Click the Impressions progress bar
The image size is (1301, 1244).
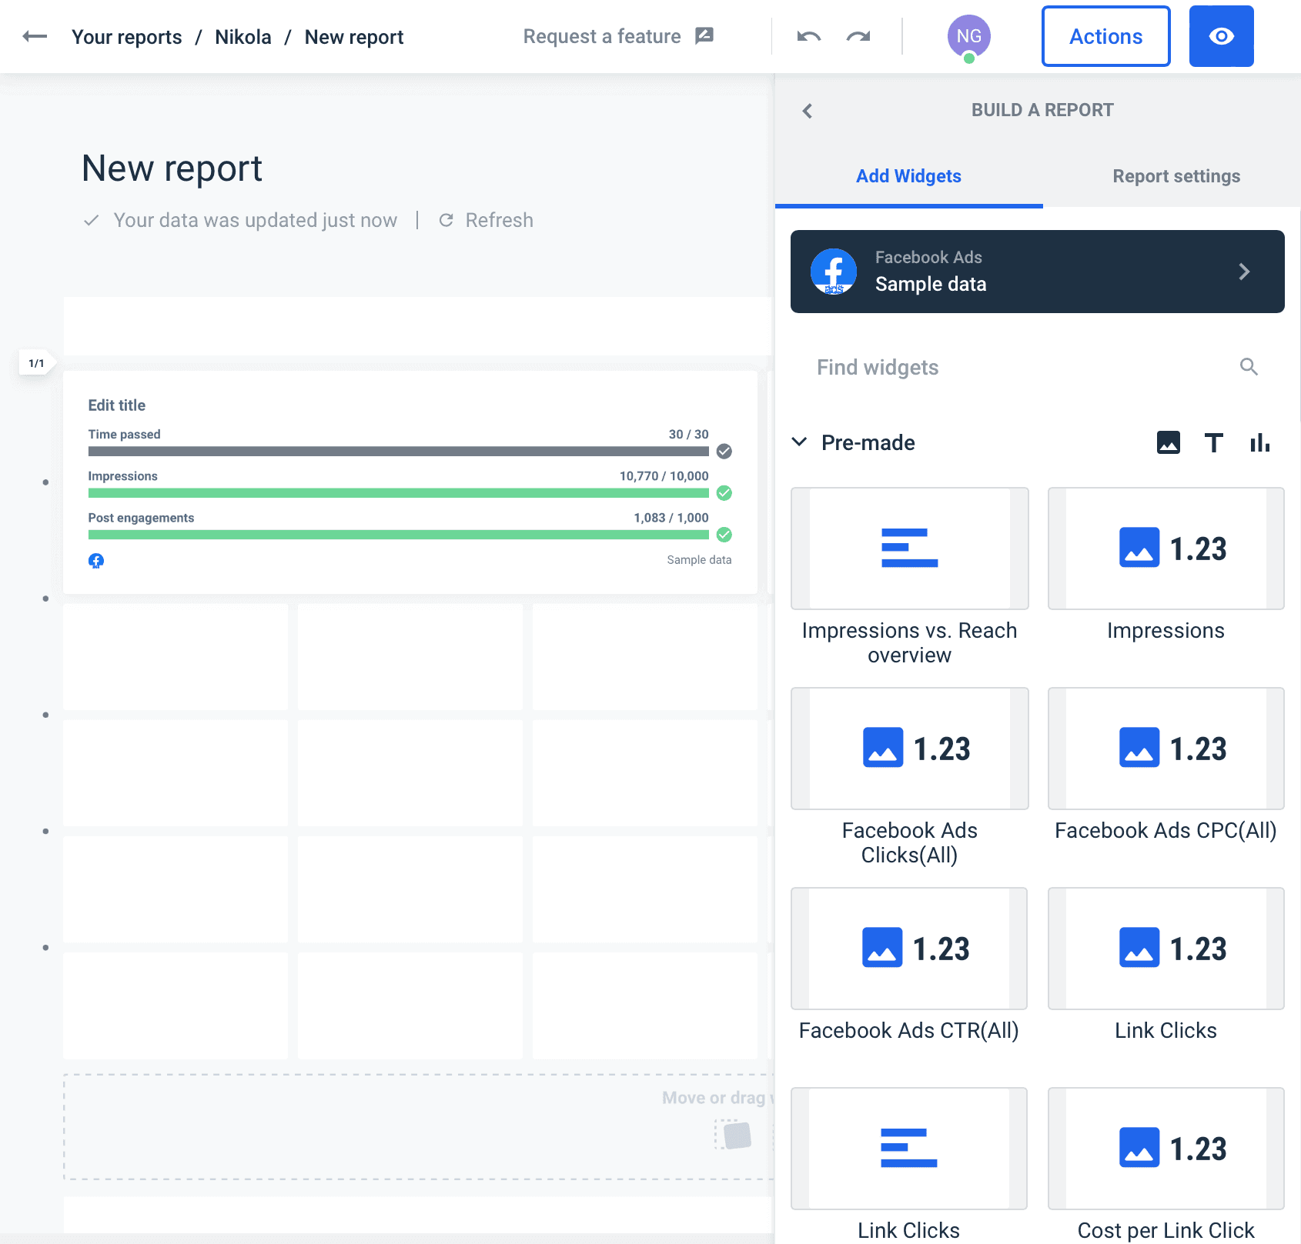coord(398,493)
